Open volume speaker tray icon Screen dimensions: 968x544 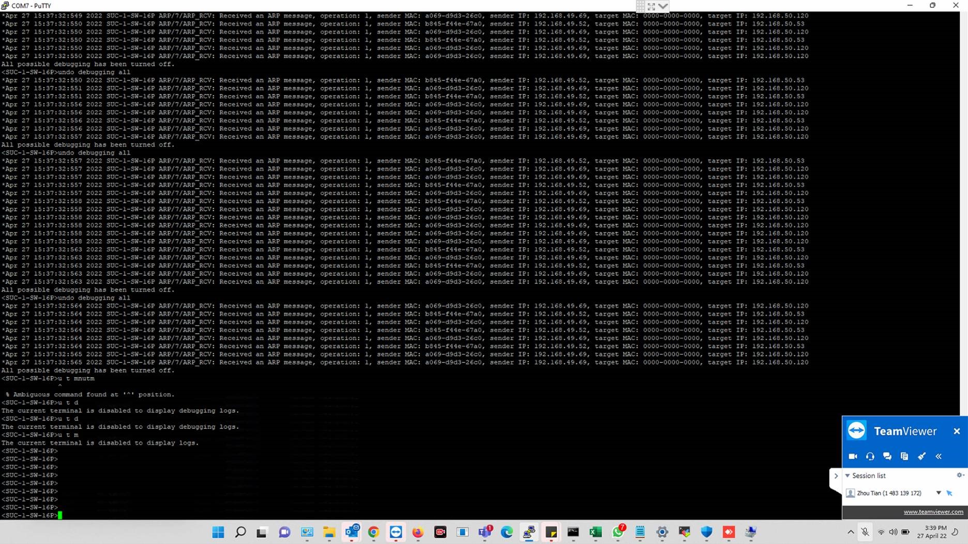(x=893, y=532)
